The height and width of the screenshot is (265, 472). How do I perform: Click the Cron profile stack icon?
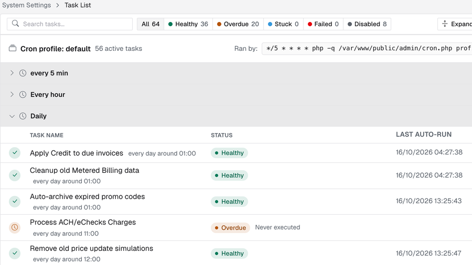click(x=13, y=48)
